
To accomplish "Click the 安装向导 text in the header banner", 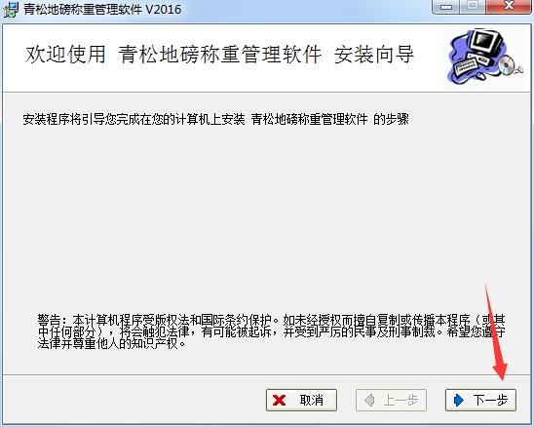I will click(x=374, y=54).
